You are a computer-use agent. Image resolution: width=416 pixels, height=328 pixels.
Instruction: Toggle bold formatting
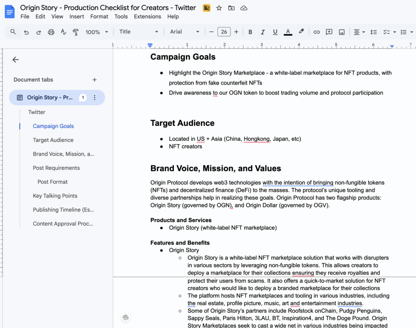click(x=250, y=32)
